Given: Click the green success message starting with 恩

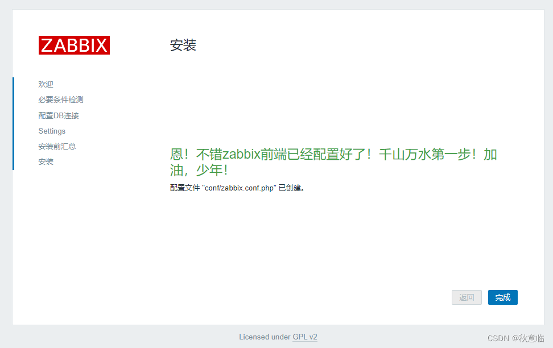Looking at the screenshot, I should (x=333, y=162).
